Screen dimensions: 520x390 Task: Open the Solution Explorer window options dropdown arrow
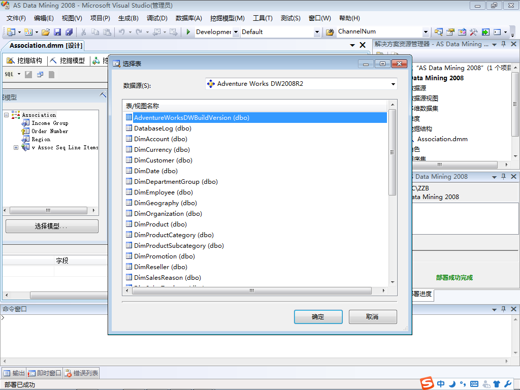[494, 45]
